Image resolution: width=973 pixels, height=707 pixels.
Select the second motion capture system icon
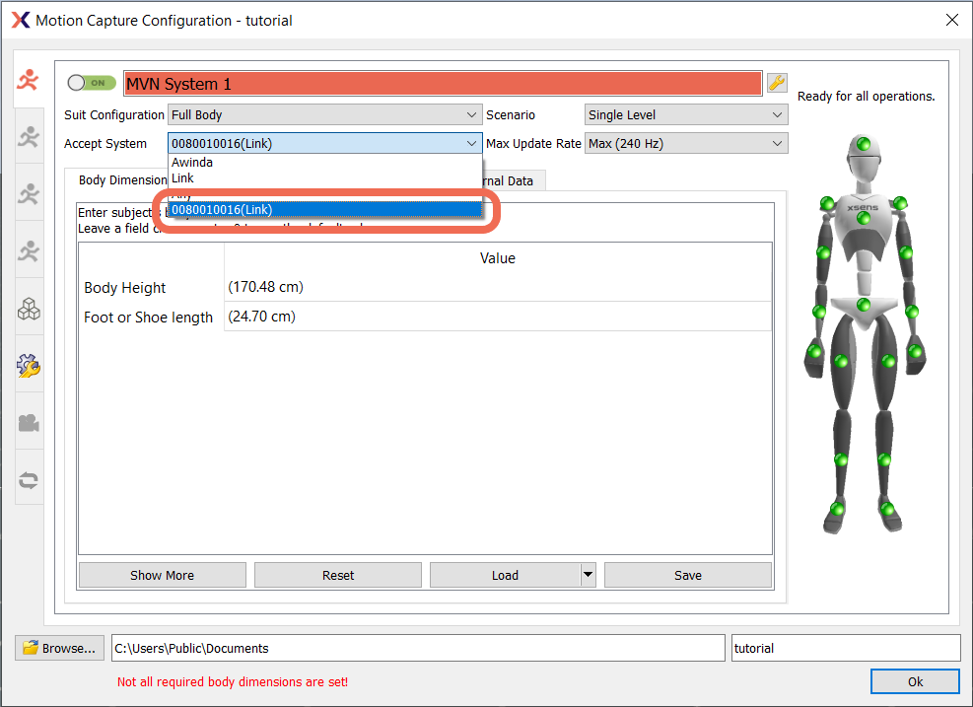click(x=29, y=136)
